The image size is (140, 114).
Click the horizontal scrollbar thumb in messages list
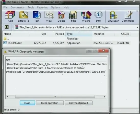click(55, 97)
